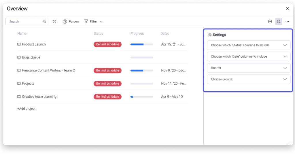Click the Person filter button
This screenshot has height=155, width=295.
tap(71, 21)
